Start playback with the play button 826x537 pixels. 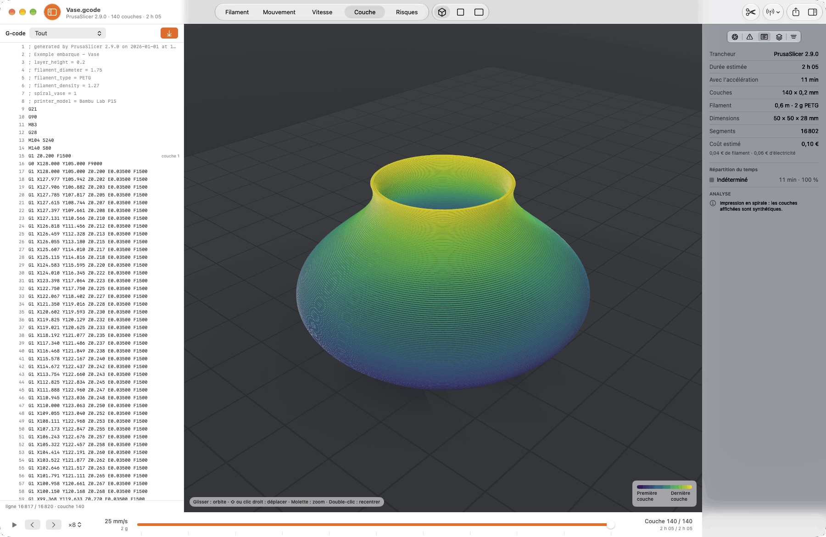coord(14,525)
